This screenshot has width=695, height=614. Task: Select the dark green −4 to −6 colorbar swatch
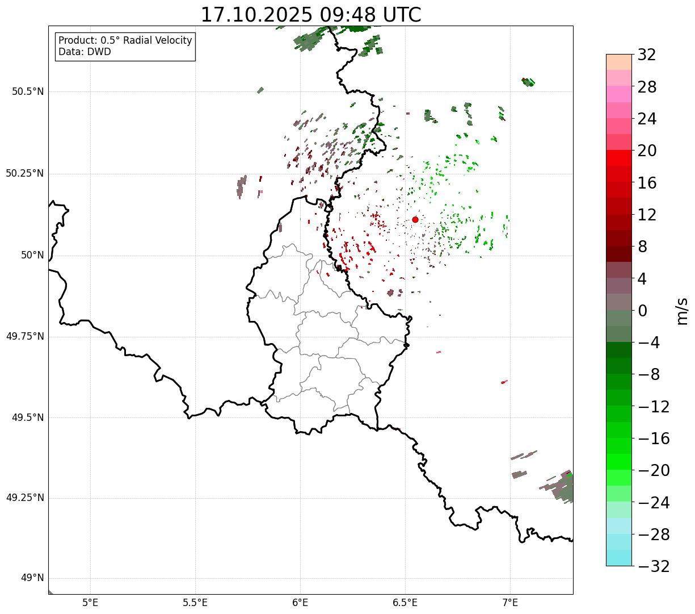pyautogui.click(x=619, y=350)
